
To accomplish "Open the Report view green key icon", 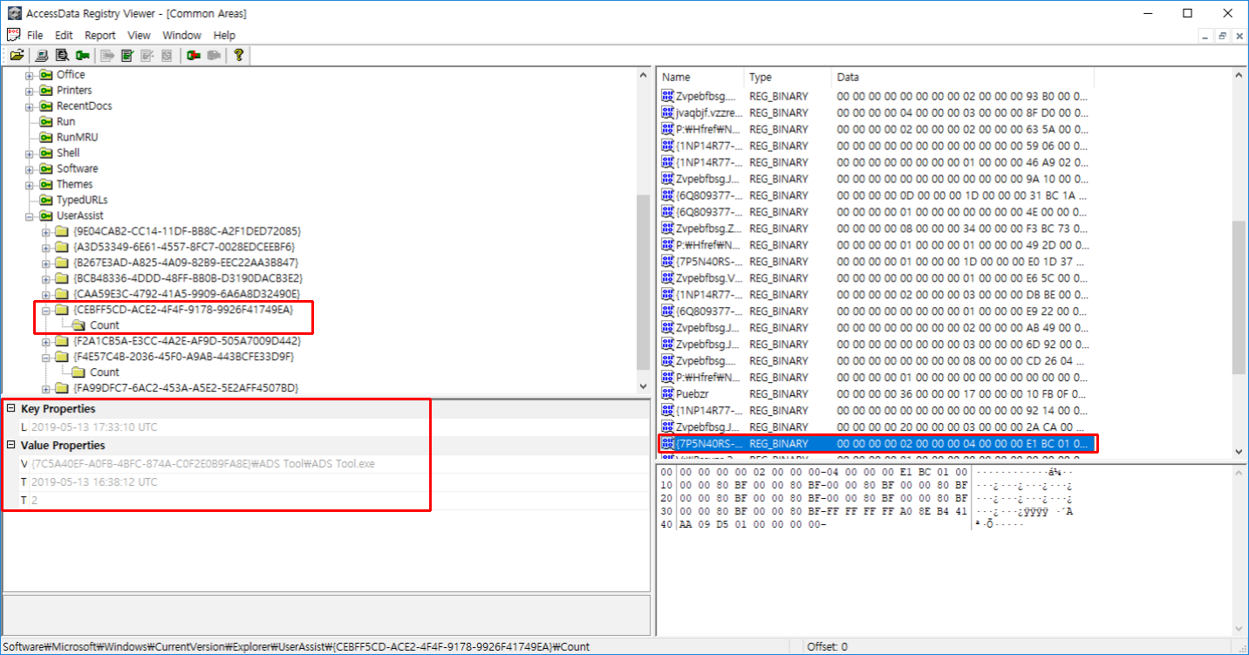I will pyautogui.click(x=81, y=55).
